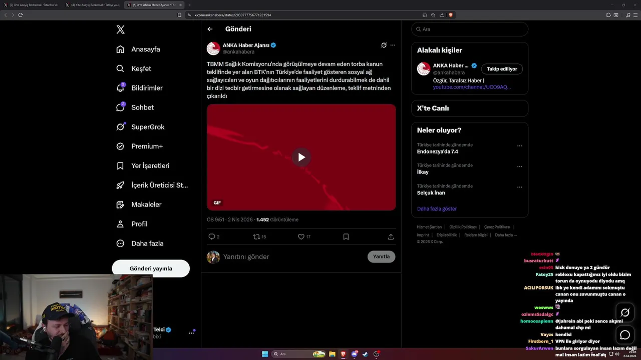Click the browser bookmark icon
641x360 pixels.
click(179, 15)
